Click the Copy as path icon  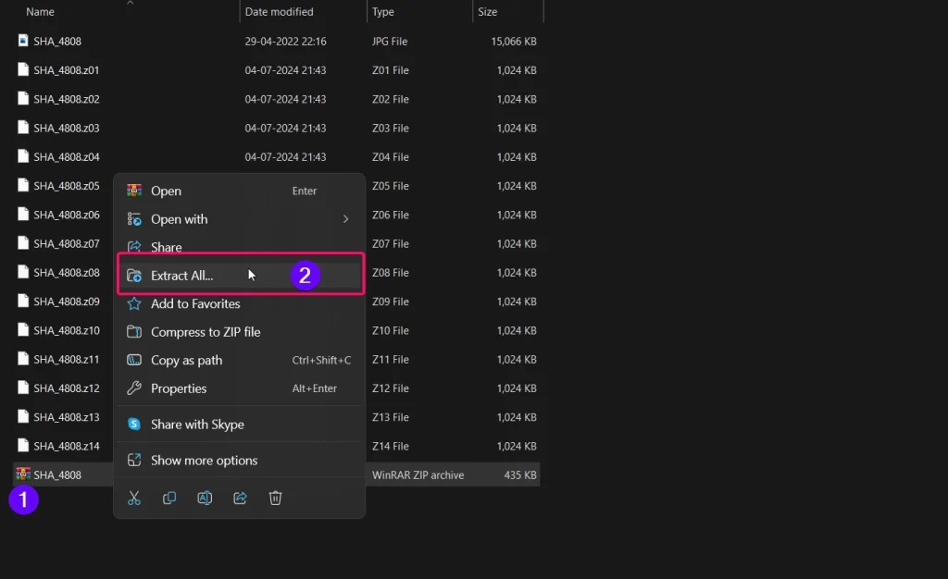pos(134,361)
